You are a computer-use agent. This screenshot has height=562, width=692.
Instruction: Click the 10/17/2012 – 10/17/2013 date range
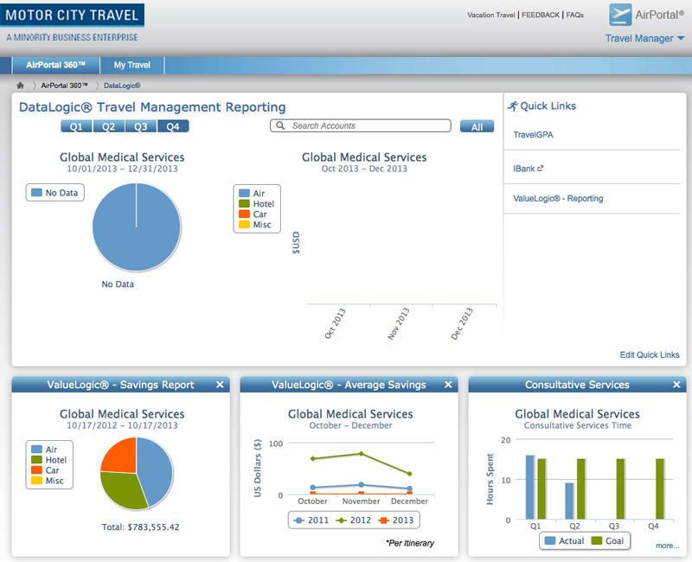tap(122, 425)
